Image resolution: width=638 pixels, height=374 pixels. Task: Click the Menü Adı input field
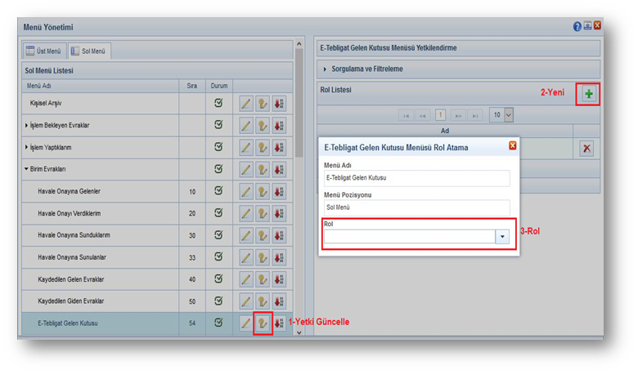(416, 178)
